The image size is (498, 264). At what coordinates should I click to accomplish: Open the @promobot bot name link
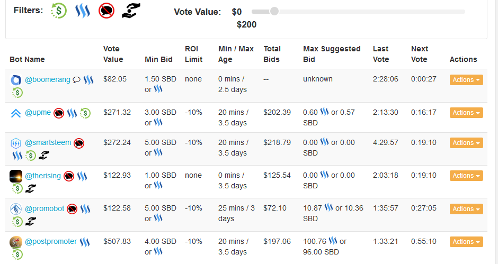tap(45, 209)
